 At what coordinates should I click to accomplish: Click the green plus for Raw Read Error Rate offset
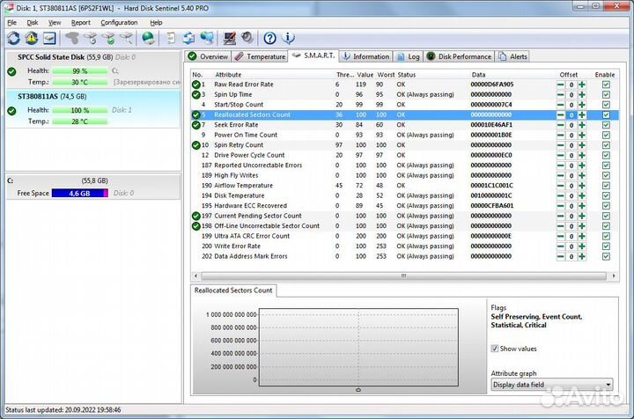[581, 85]
